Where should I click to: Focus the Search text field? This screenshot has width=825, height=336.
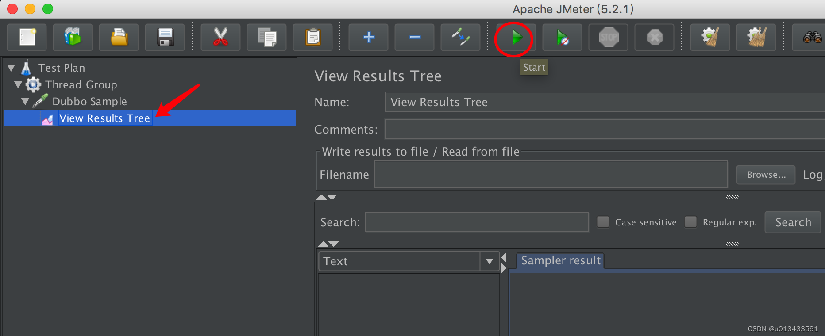click(477, 222)
